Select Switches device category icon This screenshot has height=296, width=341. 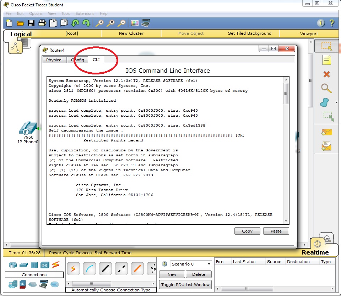click(23, 265)
